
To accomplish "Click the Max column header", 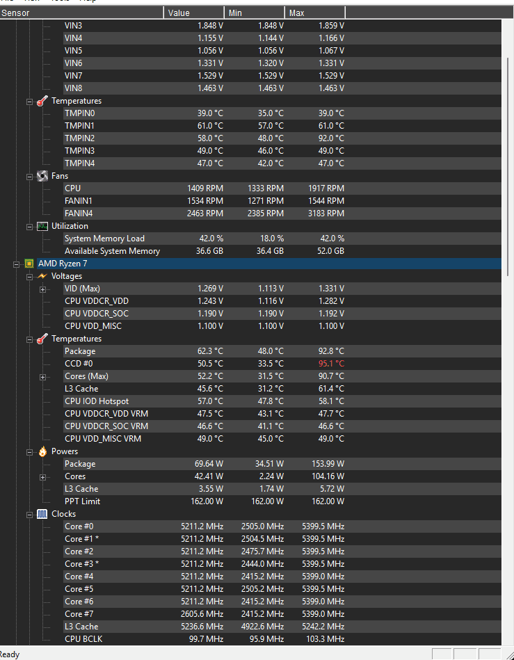I will click(x=315, y=13).
